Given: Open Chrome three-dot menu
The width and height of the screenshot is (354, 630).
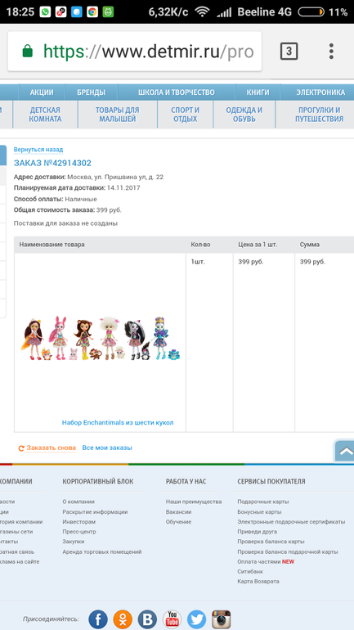Looking at the screenshot, I should tap(331, 52).
